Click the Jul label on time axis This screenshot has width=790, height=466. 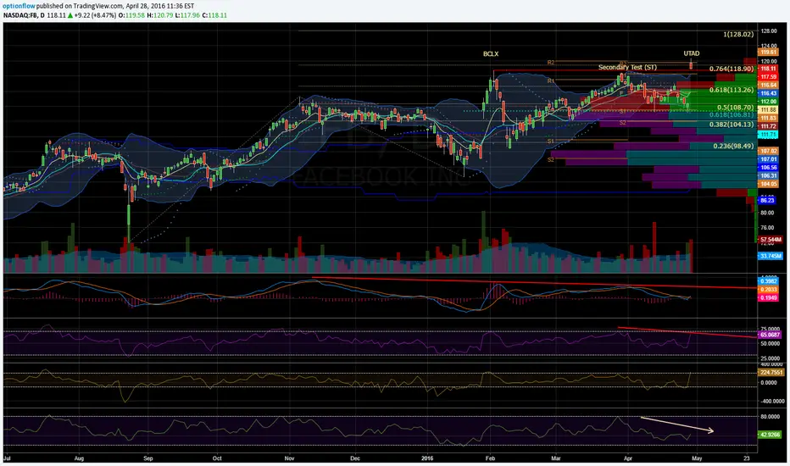coord(7,458)
